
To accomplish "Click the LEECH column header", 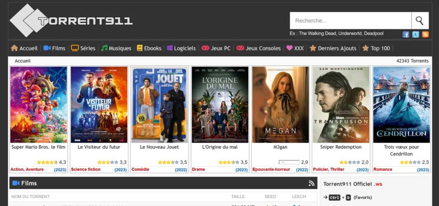I will 299,197.
